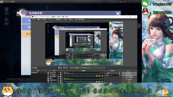The height and width of the screenshot is (97, 173).
Task: Toggle eye icon of third source row
Action: (58, 76)
